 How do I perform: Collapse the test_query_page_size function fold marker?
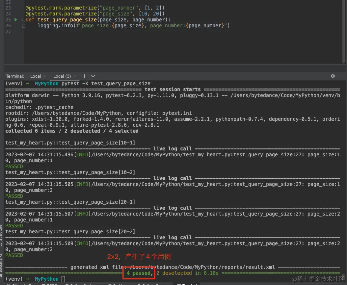[x=24, y=20]
